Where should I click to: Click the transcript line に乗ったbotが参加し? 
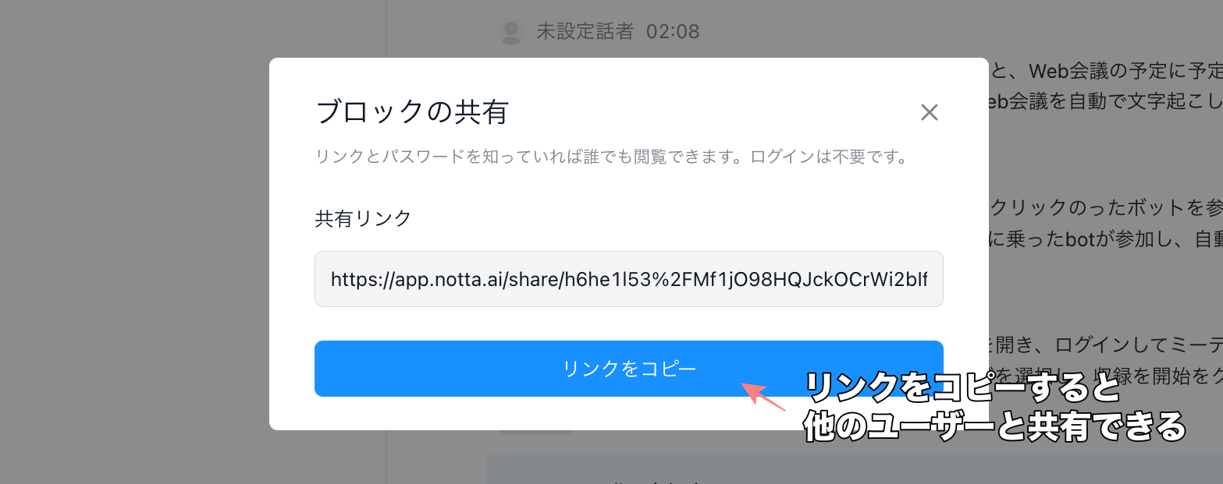pos(1106,239)
